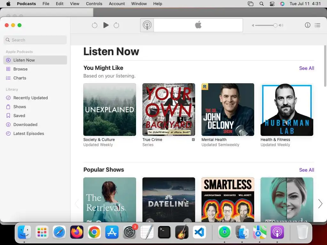
Task: Open the Help menu
Action: click(x=158, y=4)
